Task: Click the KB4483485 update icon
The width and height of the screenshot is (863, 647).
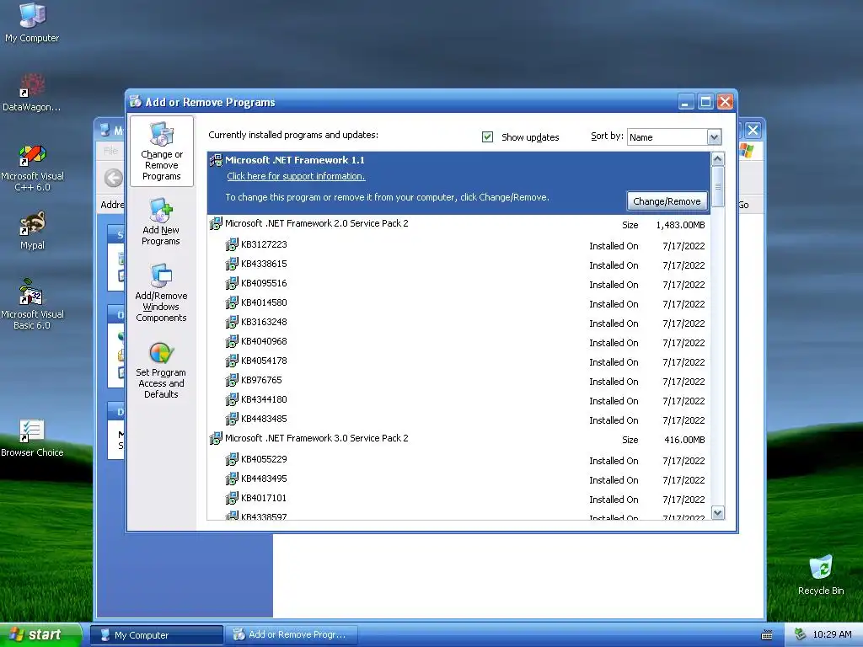Action: click(232, 419)
